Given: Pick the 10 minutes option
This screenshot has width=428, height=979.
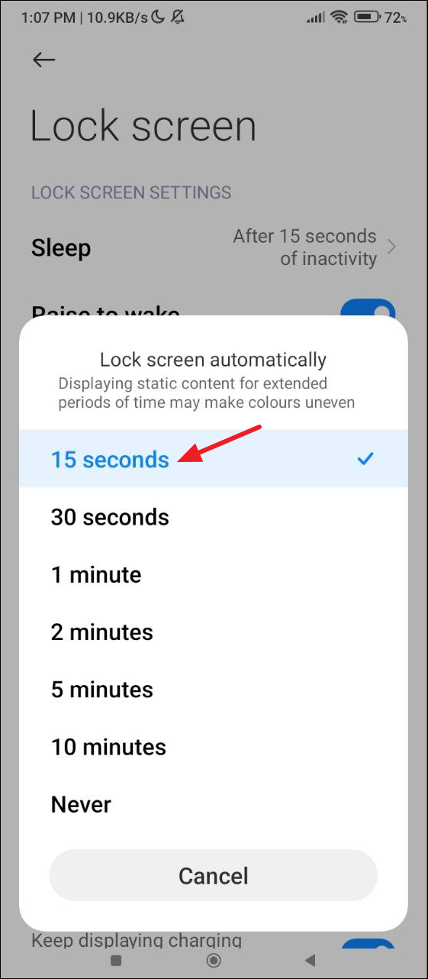Looking at the screenshot, I should click(214, 747).
